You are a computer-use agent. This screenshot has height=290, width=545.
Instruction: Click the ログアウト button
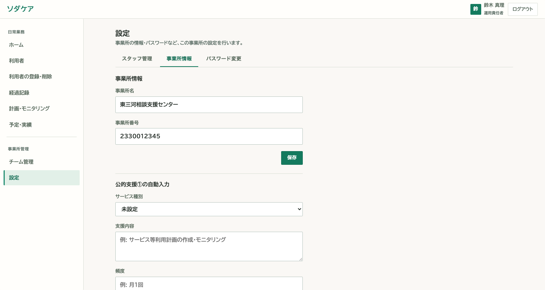click(x=523, y=9)
